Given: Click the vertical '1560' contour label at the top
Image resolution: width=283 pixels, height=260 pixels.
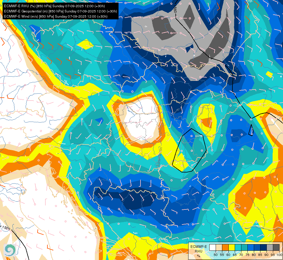Looking at the screenshot, I should (x=175, y=9).
